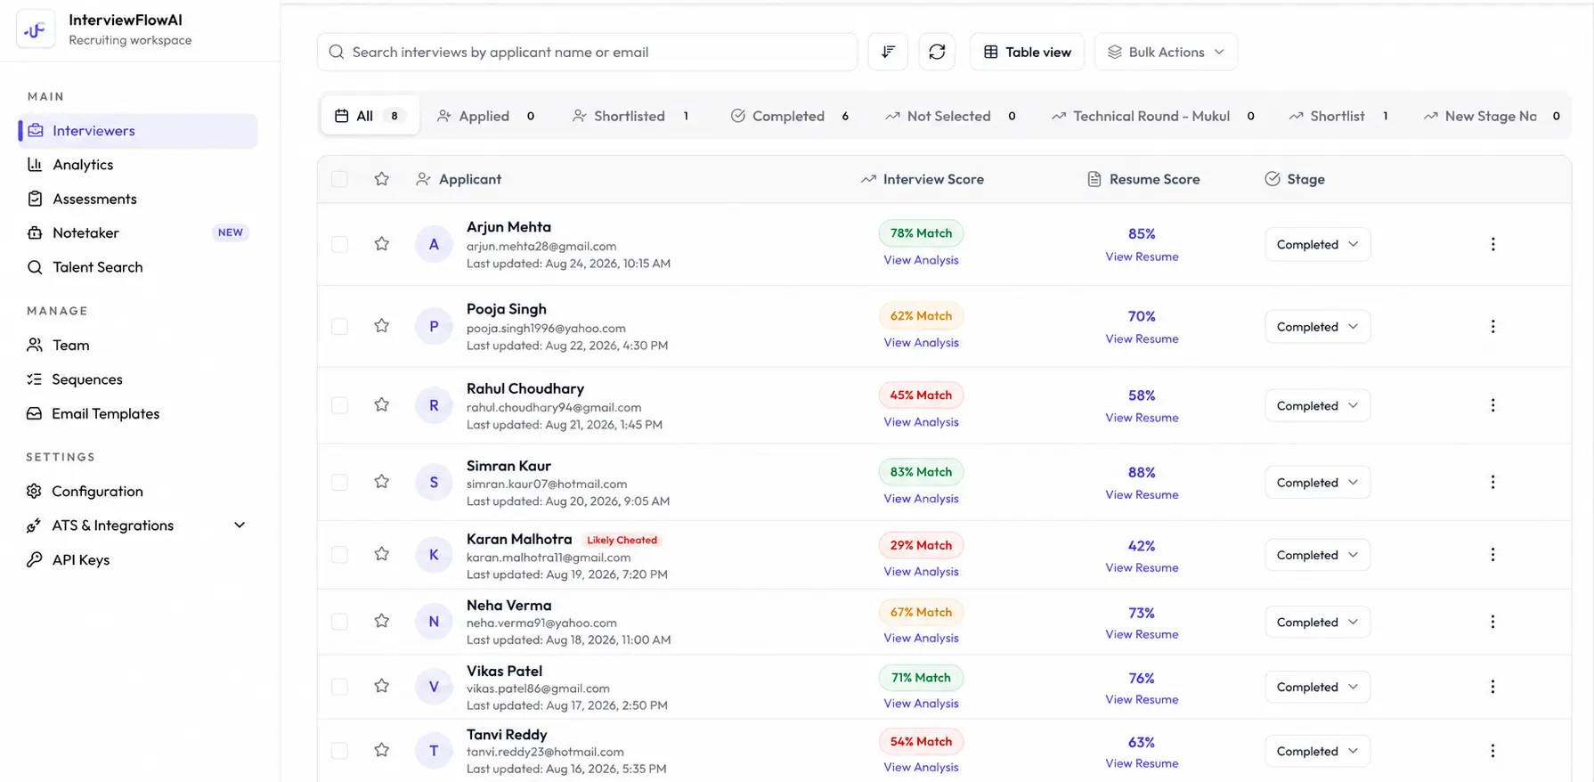View Analysis for Pooja Singh
Image resolution: width=1594 pixels, height=782 pixels.
coord(921,342)
